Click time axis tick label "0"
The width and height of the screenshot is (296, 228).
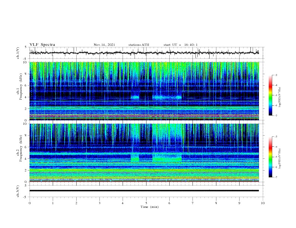click(30, 203)
